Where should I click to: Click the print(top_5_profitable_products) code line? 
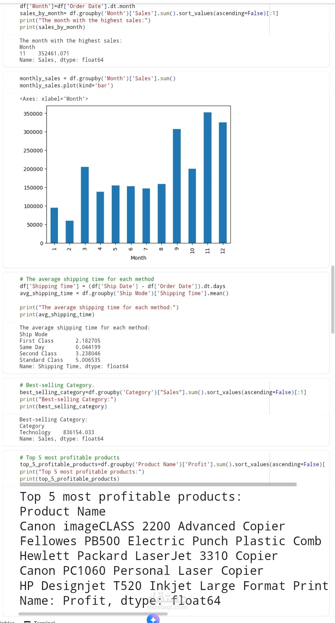click(x=70, y=479)
